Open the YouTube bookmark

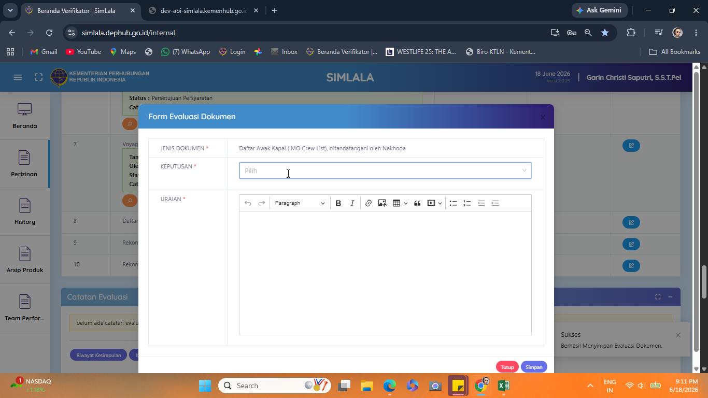pyautogui.click(x=83, y=52)
